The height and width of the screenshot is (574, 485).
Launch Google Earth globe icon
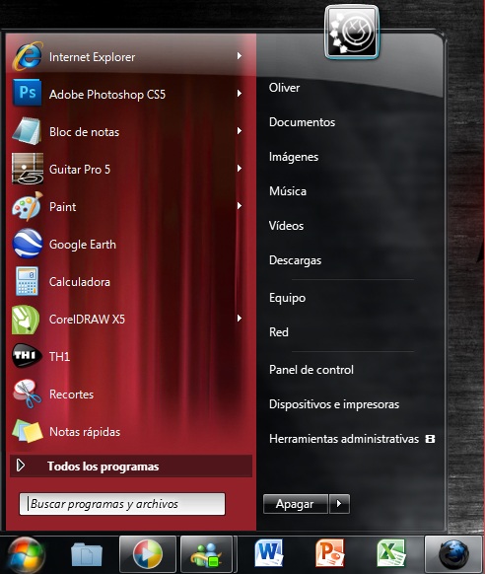click(28, 244)
